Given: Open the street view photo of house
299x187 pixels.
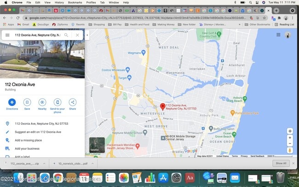Looking at the screenshot, I should [x=42, y=59].
